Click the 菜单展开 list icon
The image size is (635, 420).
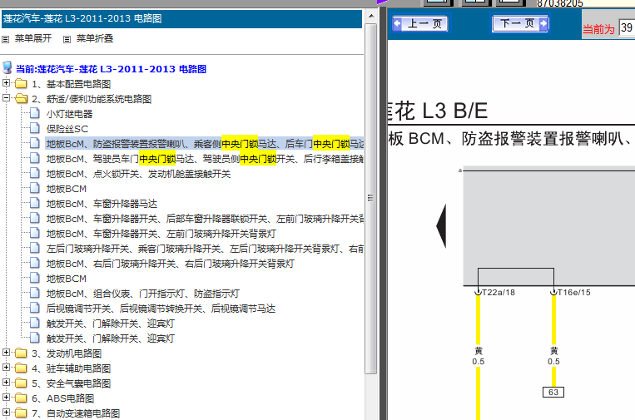(5, 39)
